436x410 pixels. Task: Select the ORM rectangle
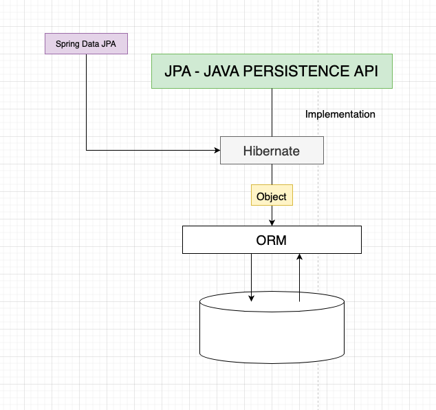[x=272, y=240]
